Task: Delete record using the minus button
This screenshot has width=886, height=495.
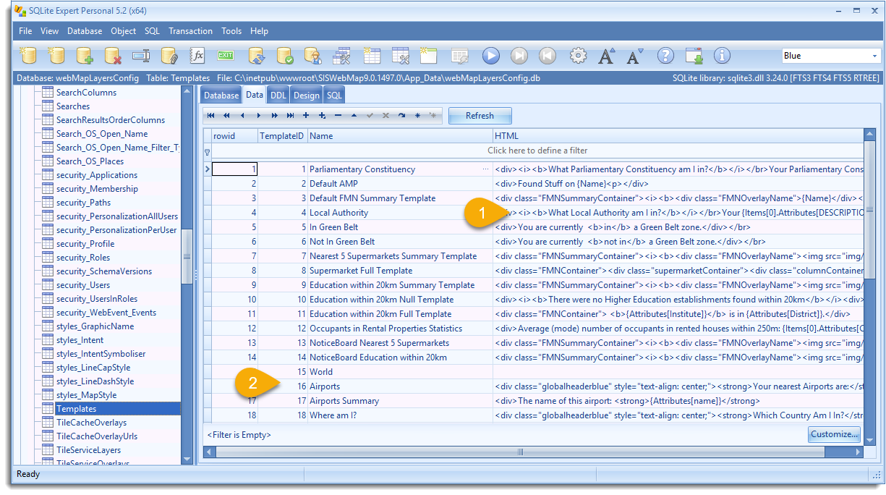Action: 338,116
